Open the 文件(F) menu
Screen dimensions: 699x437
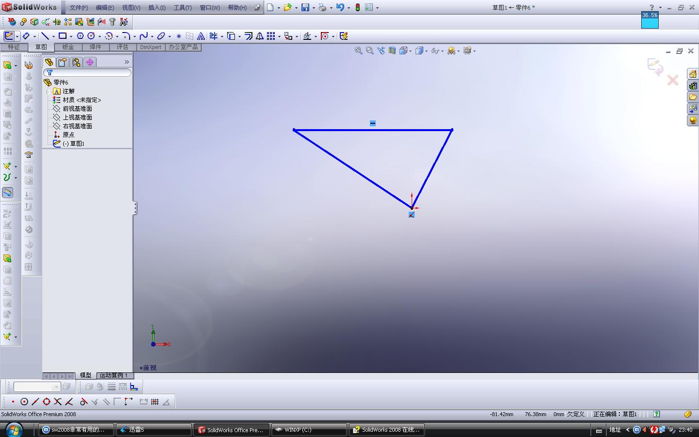coord(79,8)
